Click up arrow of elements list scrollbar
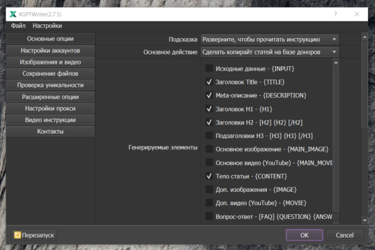This screenshot has width=375, height=250. 336,62
